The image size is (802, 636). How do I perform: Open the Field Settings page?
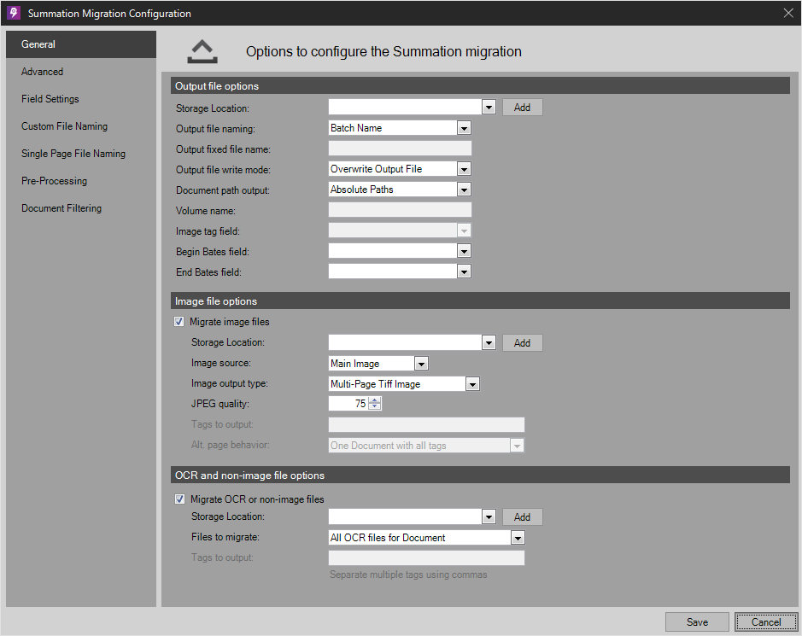[x=81, y=99]
